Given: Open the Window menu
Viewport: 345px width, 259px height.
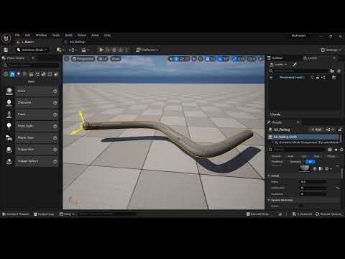Looking at the screenshot, I should (x=41, y=35).
